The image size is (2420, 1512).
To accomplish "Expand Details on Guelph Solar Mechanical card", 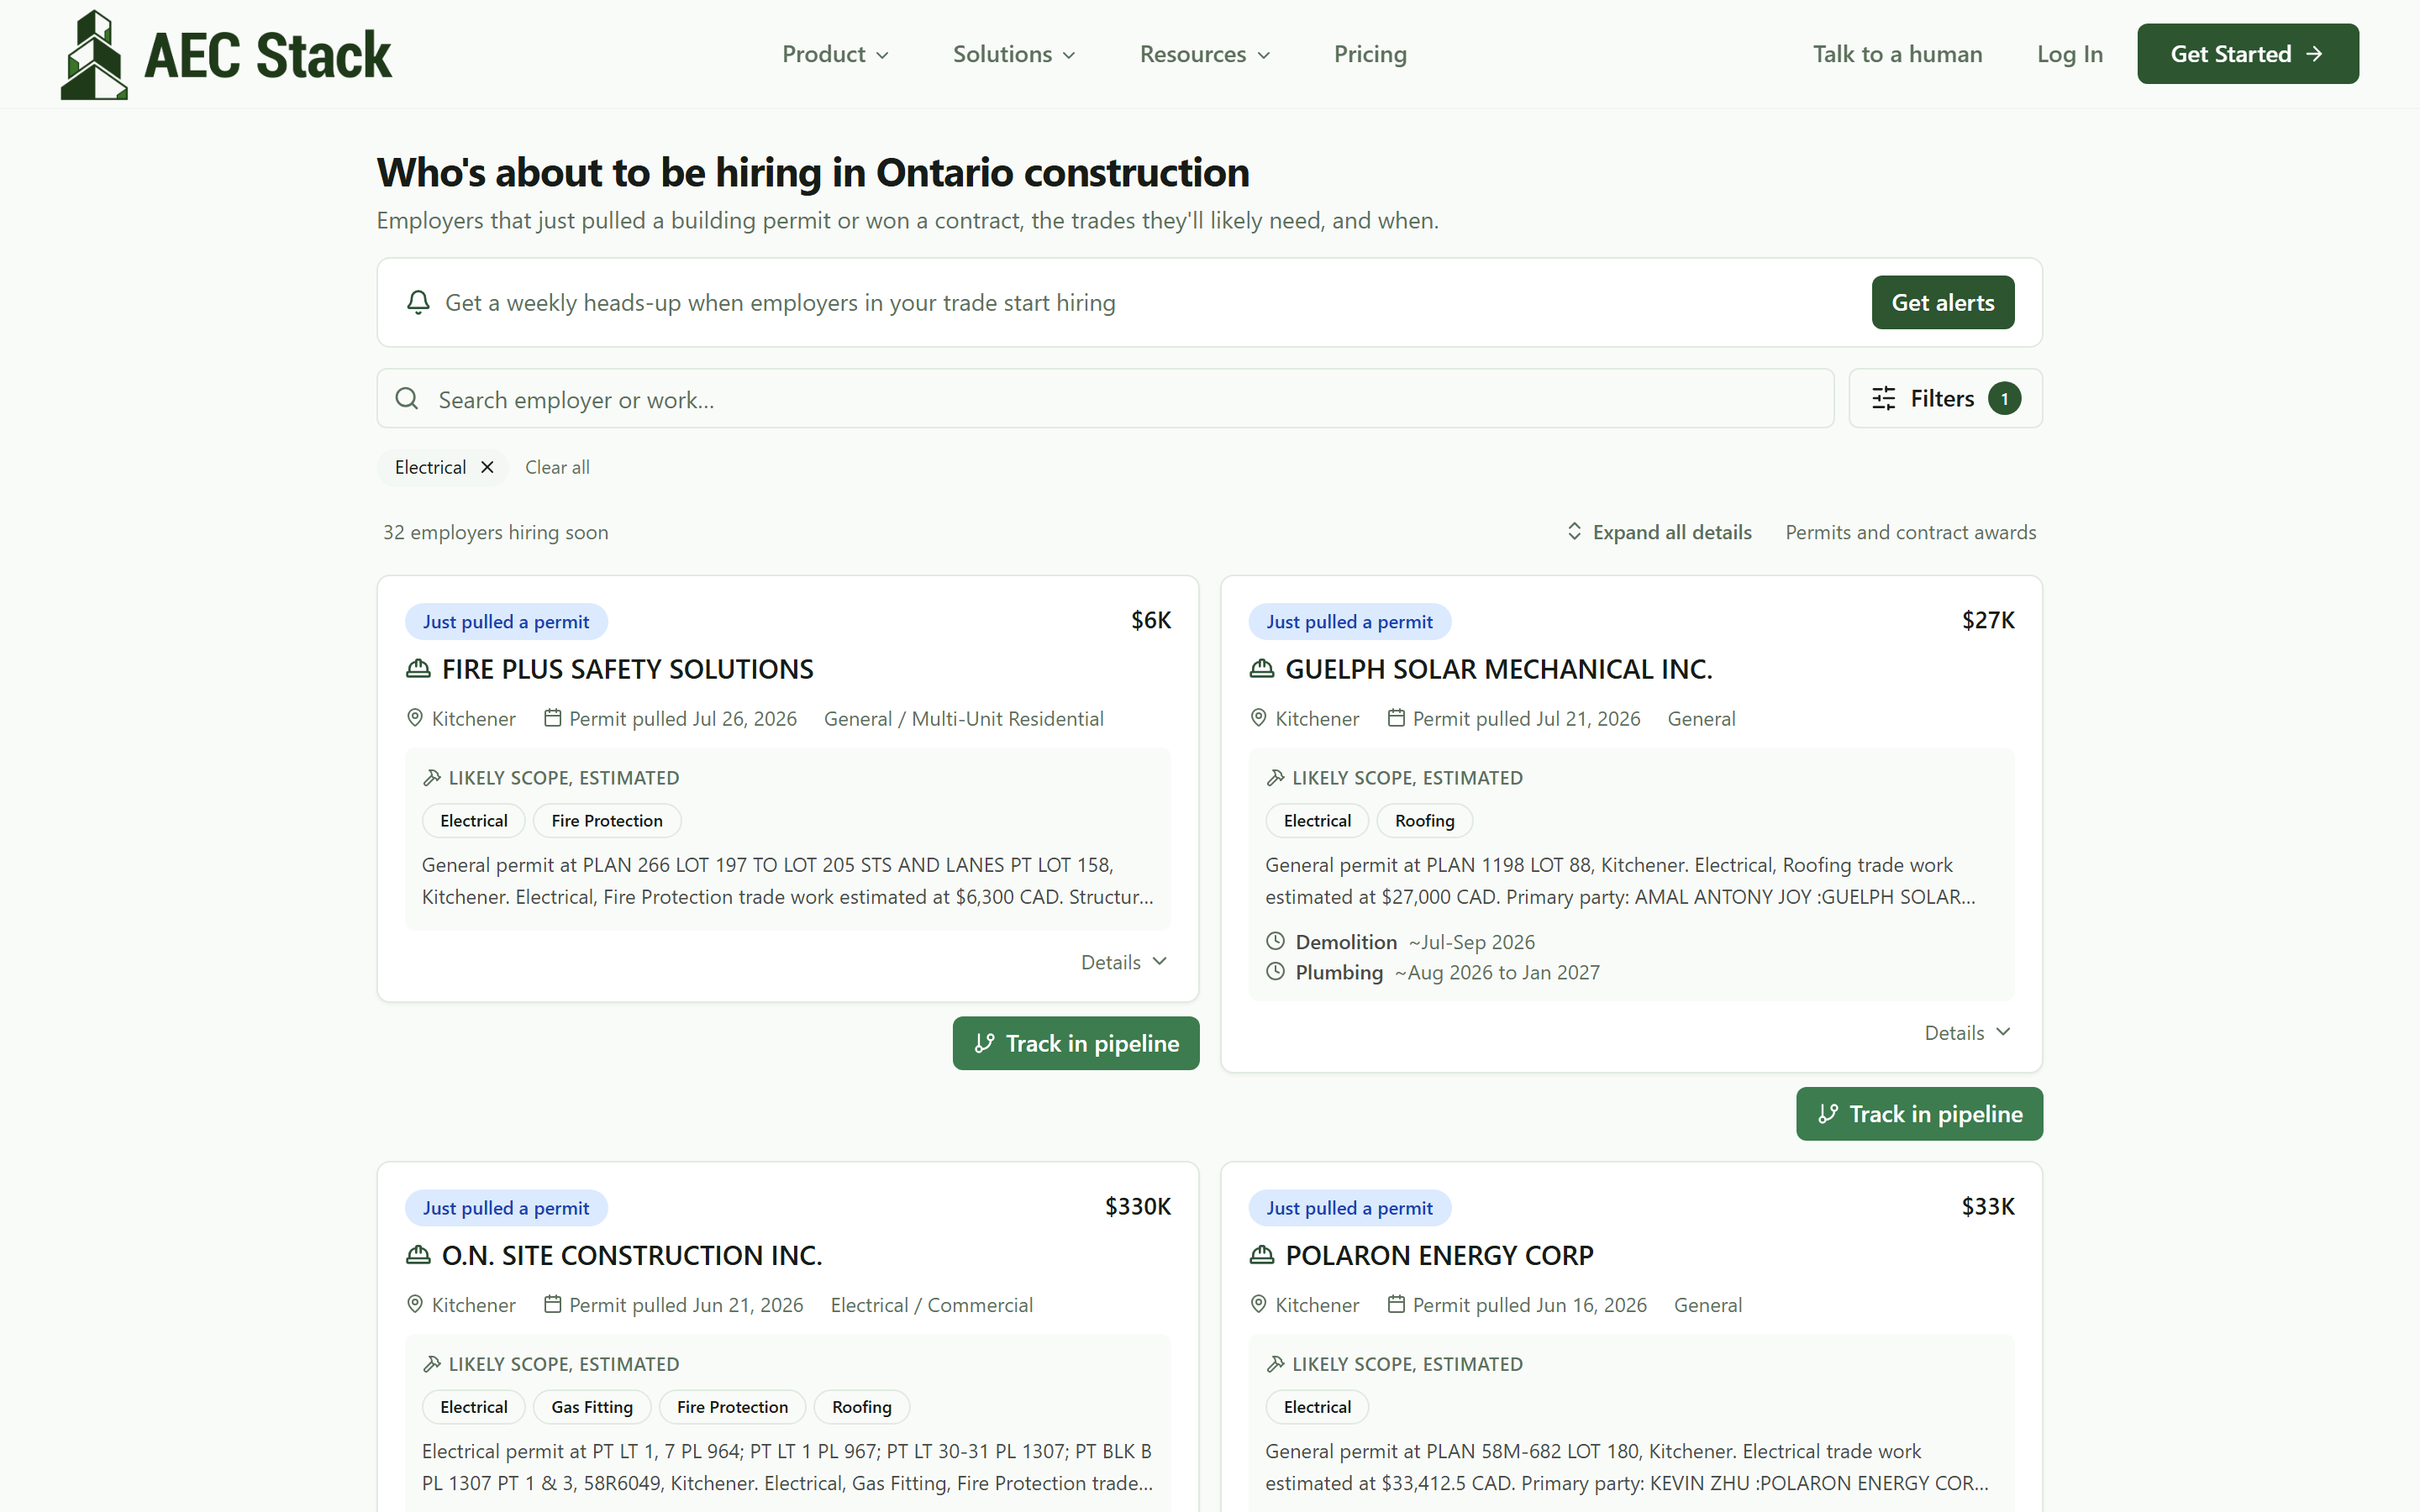I will [x=1968, y=1033].
